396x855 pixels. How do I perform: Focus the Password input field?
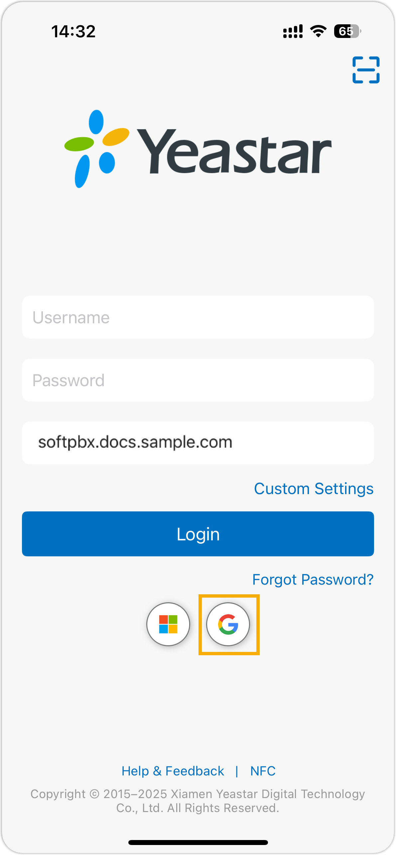click(x=198, y=380)
